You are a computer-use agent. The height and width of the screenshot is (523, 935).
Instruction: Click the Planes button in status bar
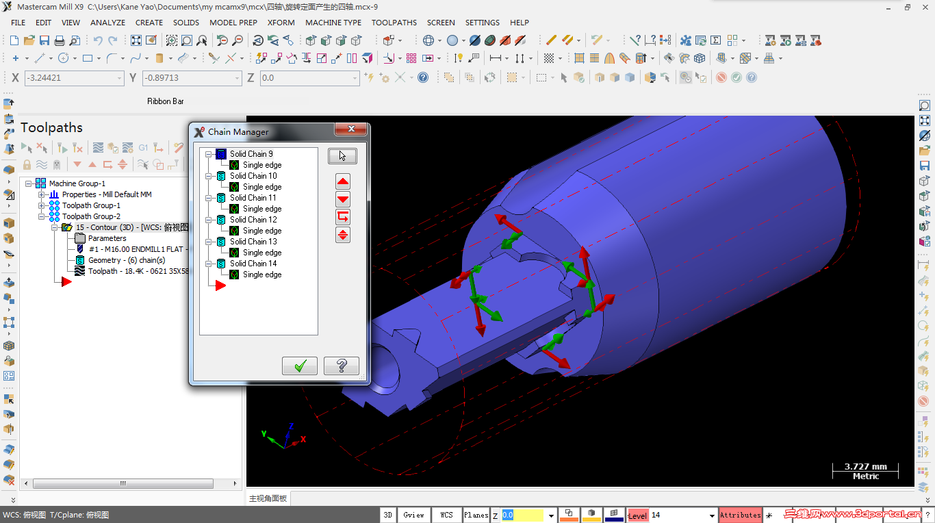(476, 515)
